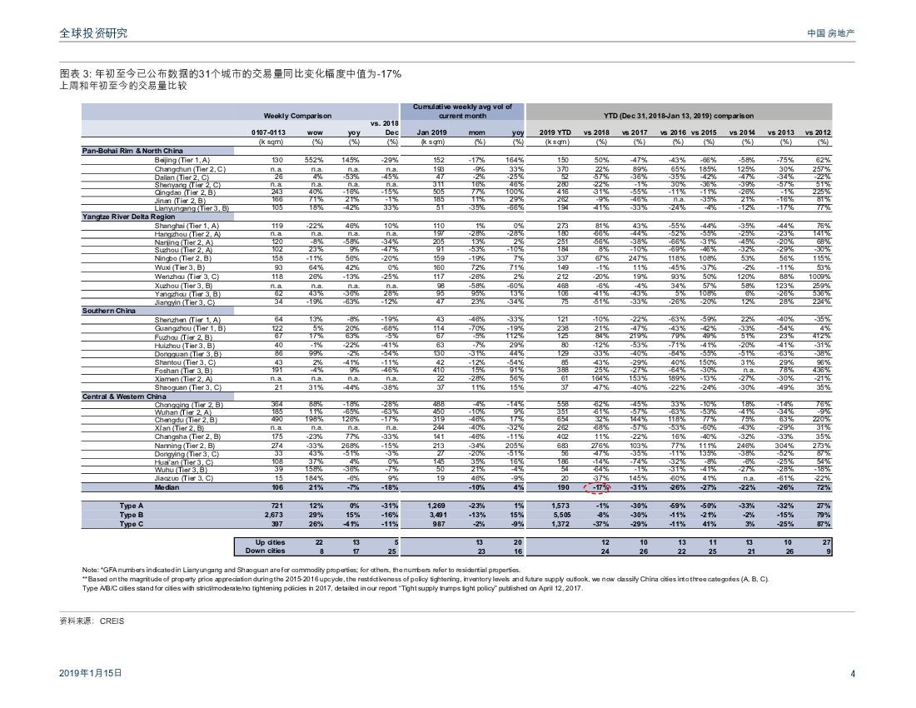The image size is (916, 708).
Task: Click the 'Yangtze River Delta Region' section heading
Action: (x=128, y=217)
